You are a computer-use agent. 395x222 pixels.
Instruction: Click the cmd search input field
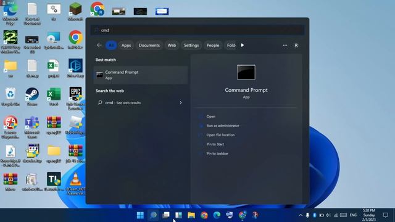click(x=197, y=30)
